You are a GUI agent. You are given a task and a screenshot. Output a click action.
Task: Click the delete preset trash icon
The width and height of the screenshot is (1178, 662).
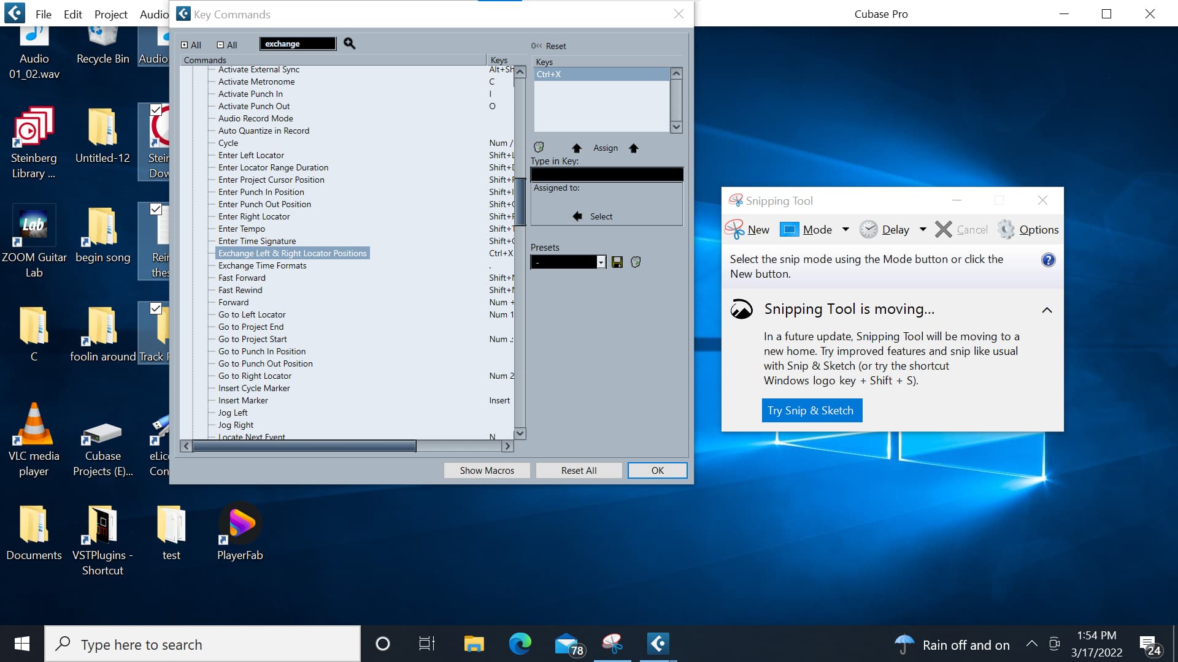[x=636, y=262]
